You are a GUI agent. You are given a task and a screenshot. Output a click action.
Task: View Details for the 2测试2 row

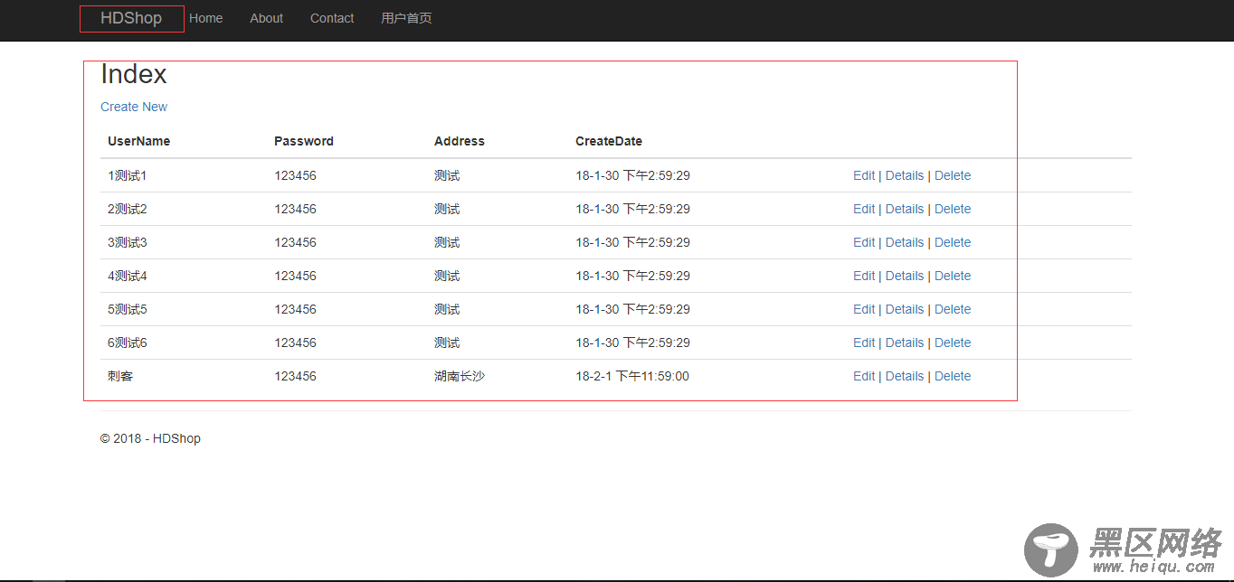pos(905,209)
